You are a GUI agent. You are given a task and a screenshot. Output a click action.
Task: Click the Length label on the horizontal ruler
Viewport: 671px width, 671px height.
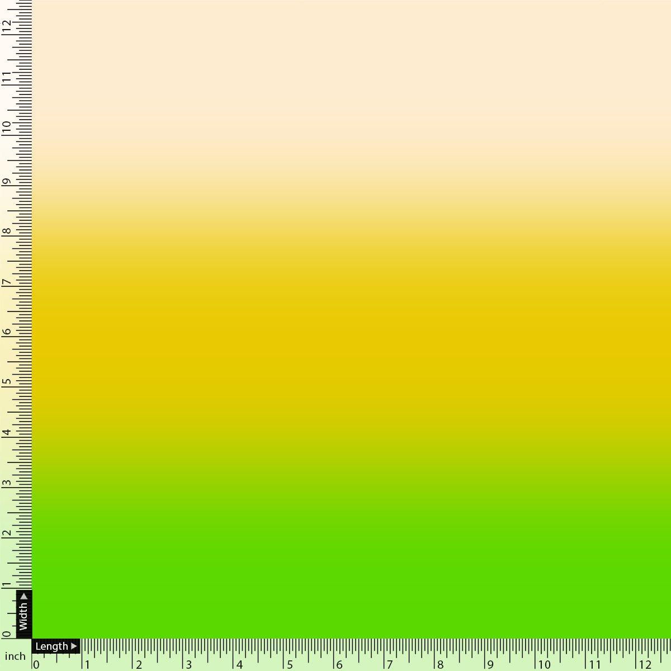(51, 646)
